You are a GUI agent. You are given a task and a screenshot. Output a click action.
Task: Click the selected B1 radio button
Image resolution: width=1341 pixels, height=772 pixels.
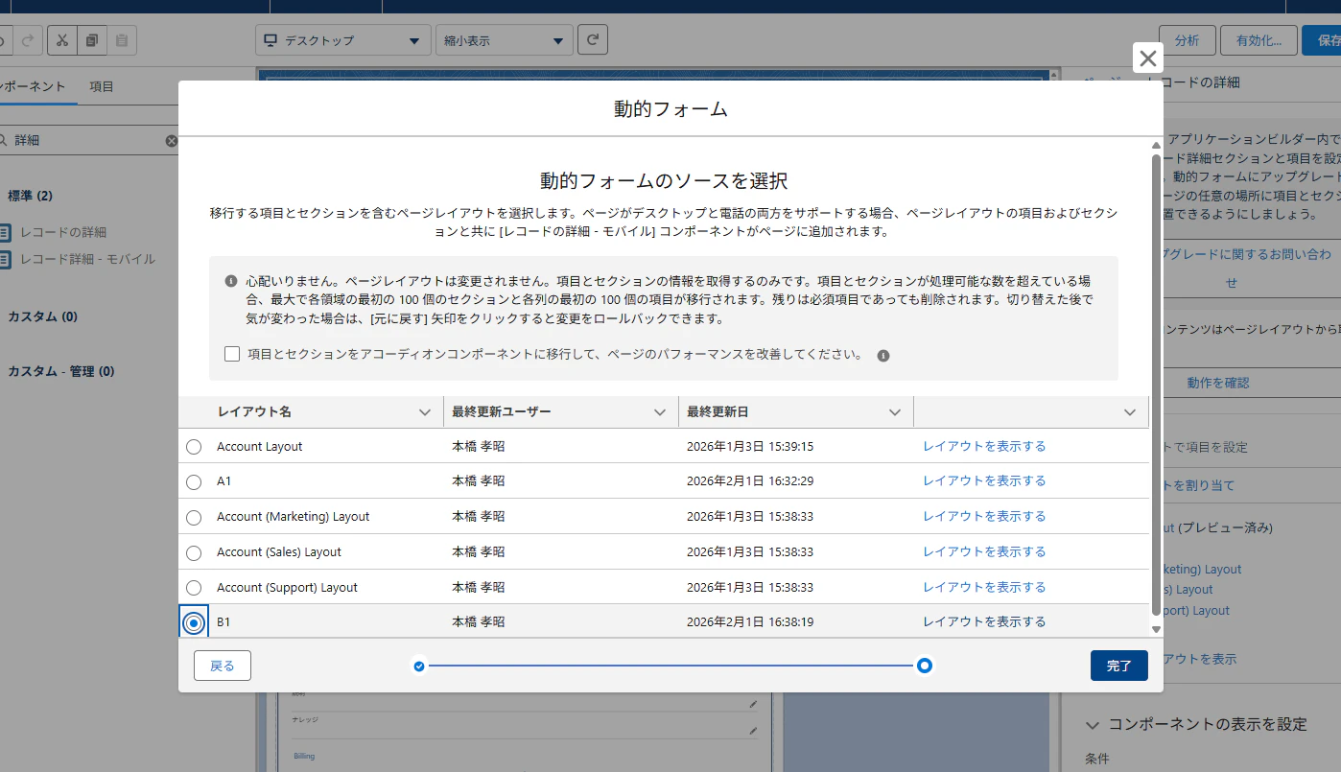tap(194, 623)
